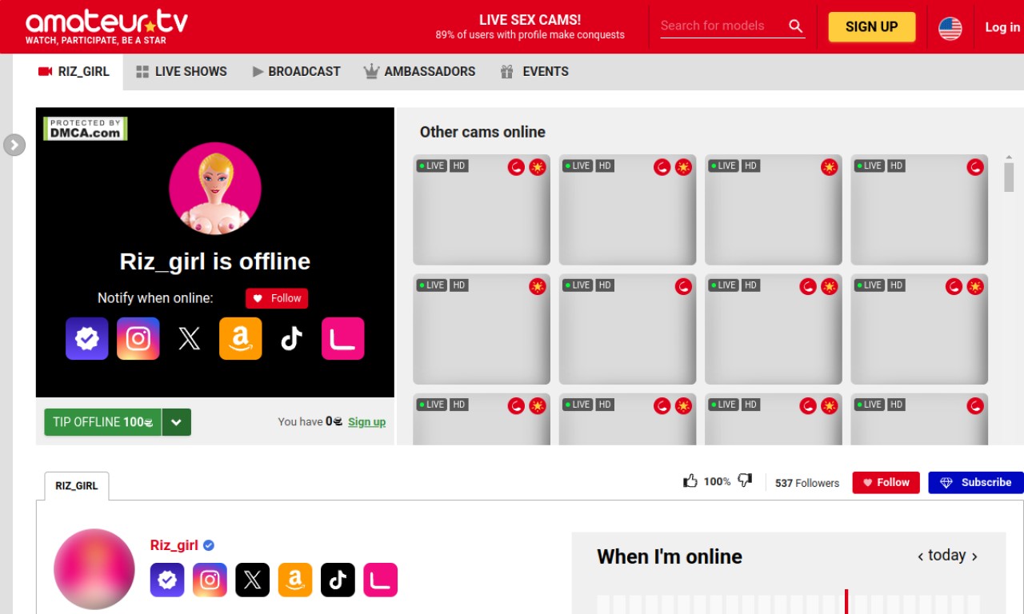
Task: Open the US flag language selector
Action: pyautogui.click(x=950, y=28)
